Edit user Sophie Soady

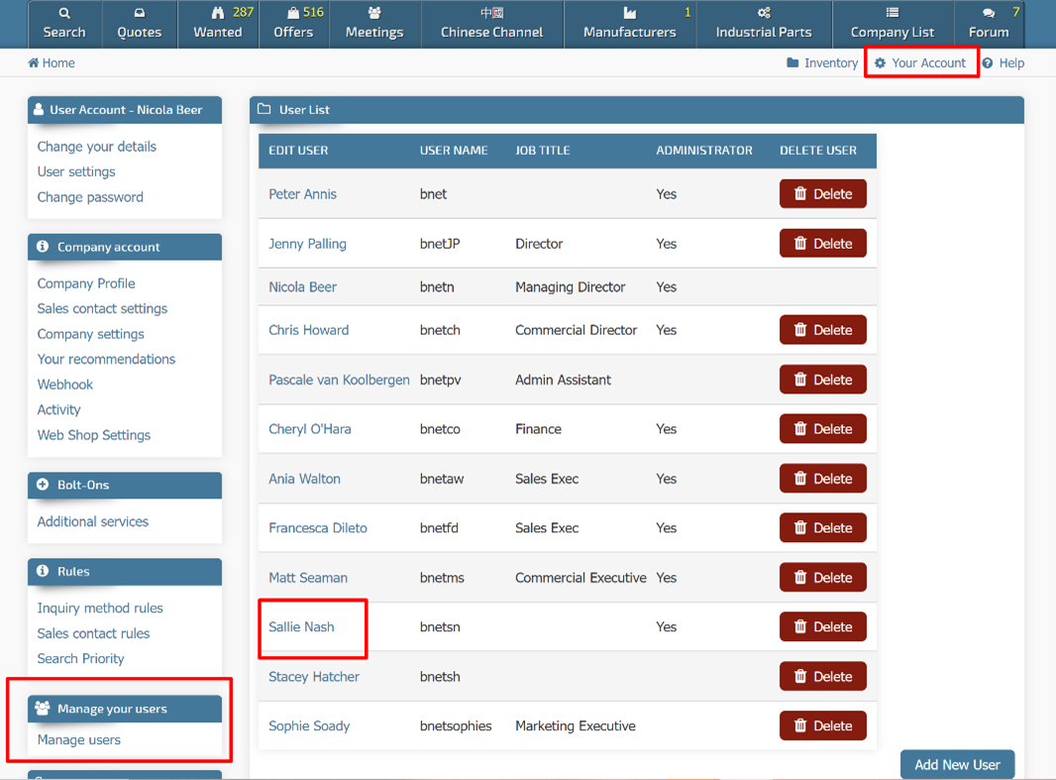309,726
